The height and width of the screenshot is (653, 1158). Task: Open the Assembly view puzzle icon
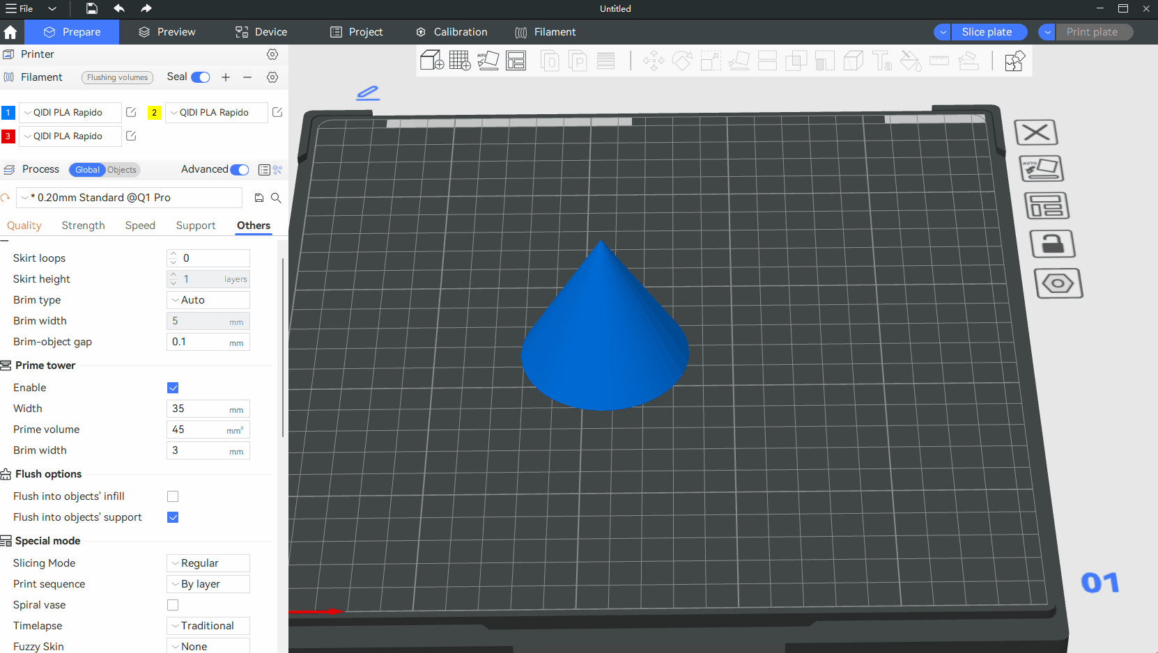(x=1014, y=61)
